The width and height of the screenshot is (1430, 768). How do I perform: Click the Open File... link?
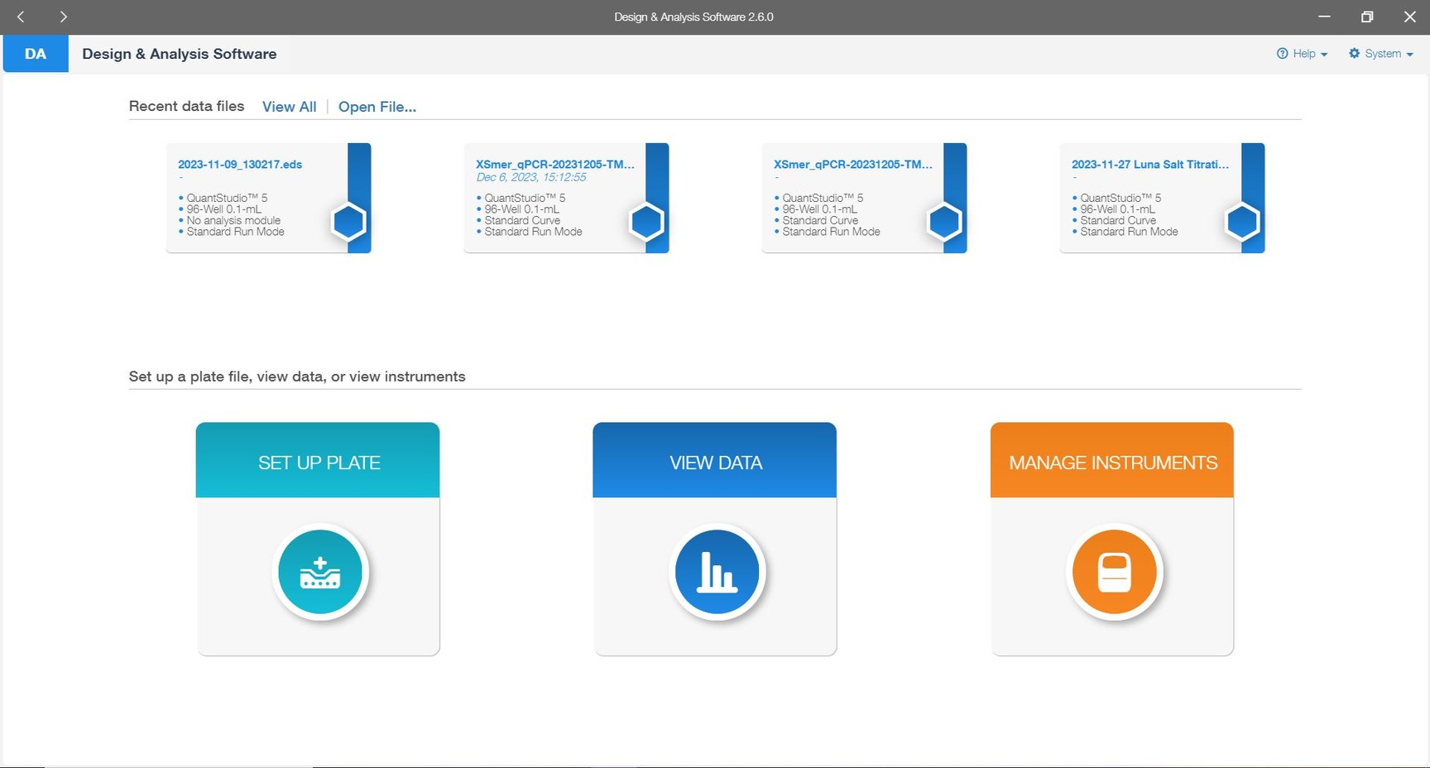[x=377, y=107]
